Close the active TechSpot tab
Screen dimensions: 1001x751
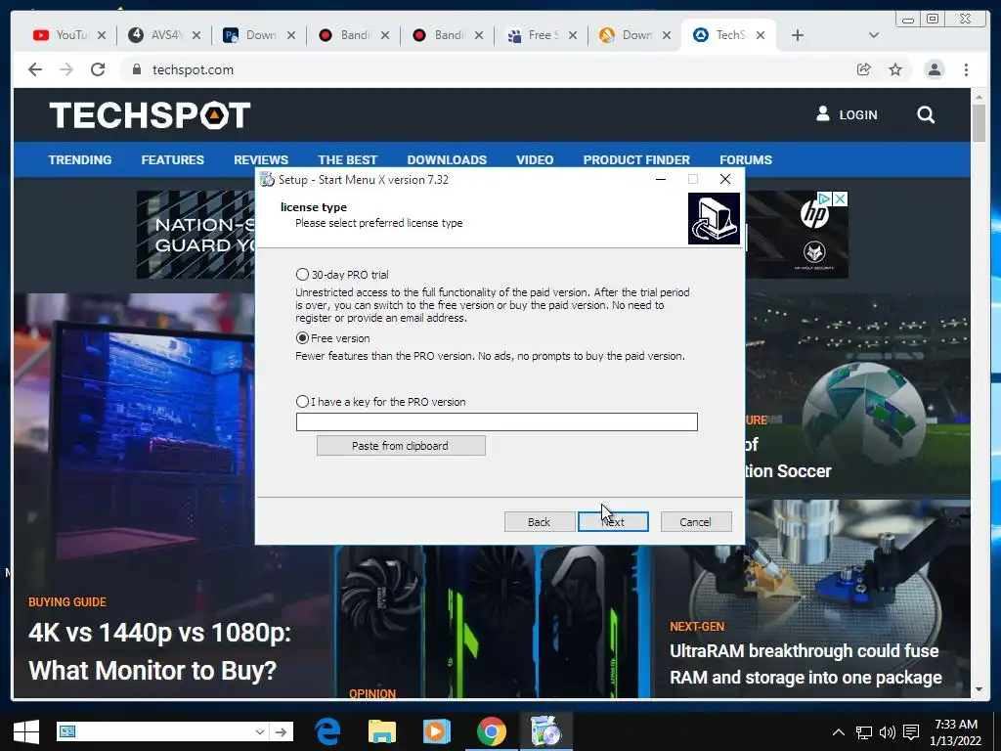[x=761, y=35]
